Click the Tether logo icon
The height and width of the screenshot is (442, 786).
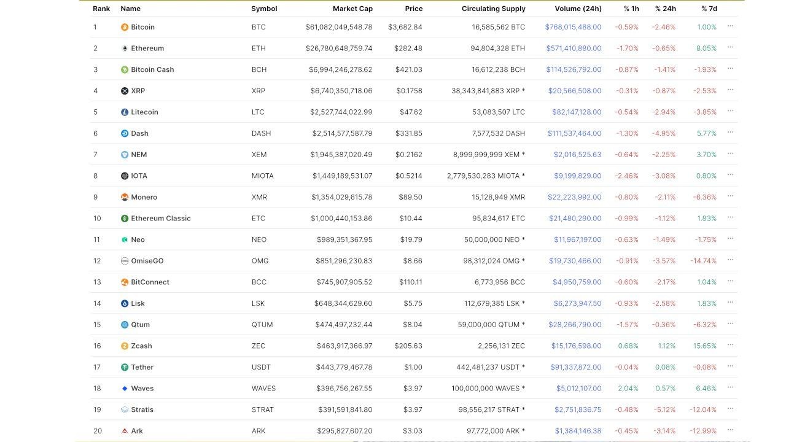click(125, 367)
